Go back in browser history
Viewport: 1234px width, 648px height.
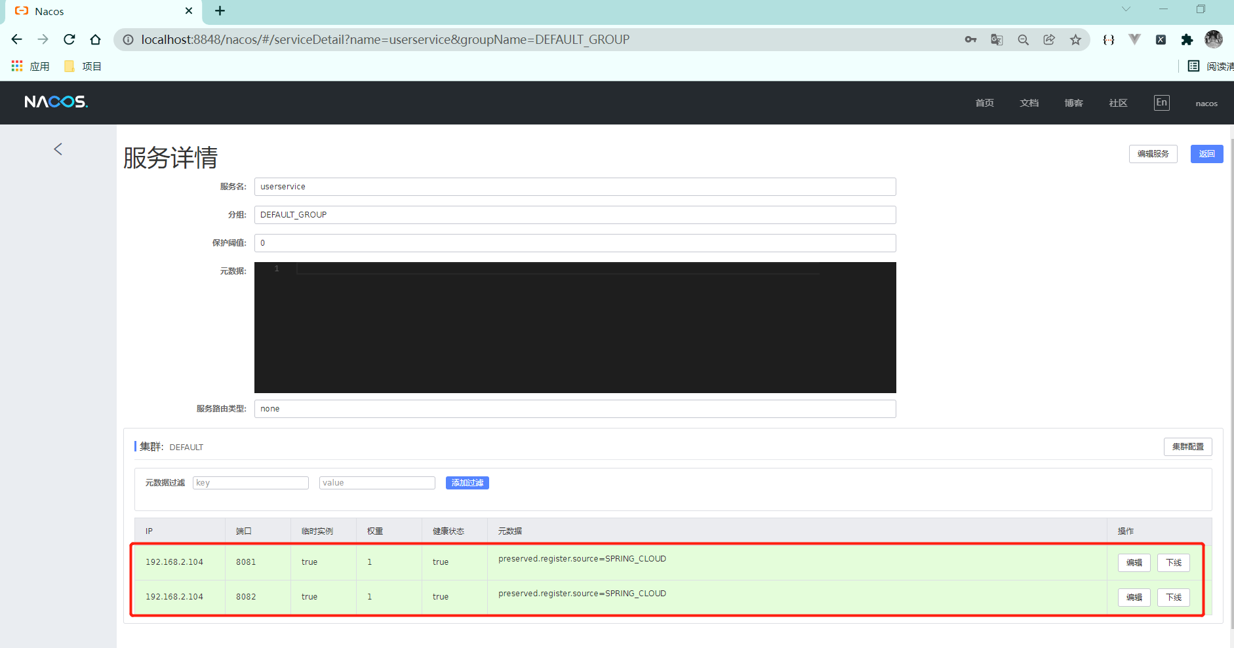coord(17,39)
